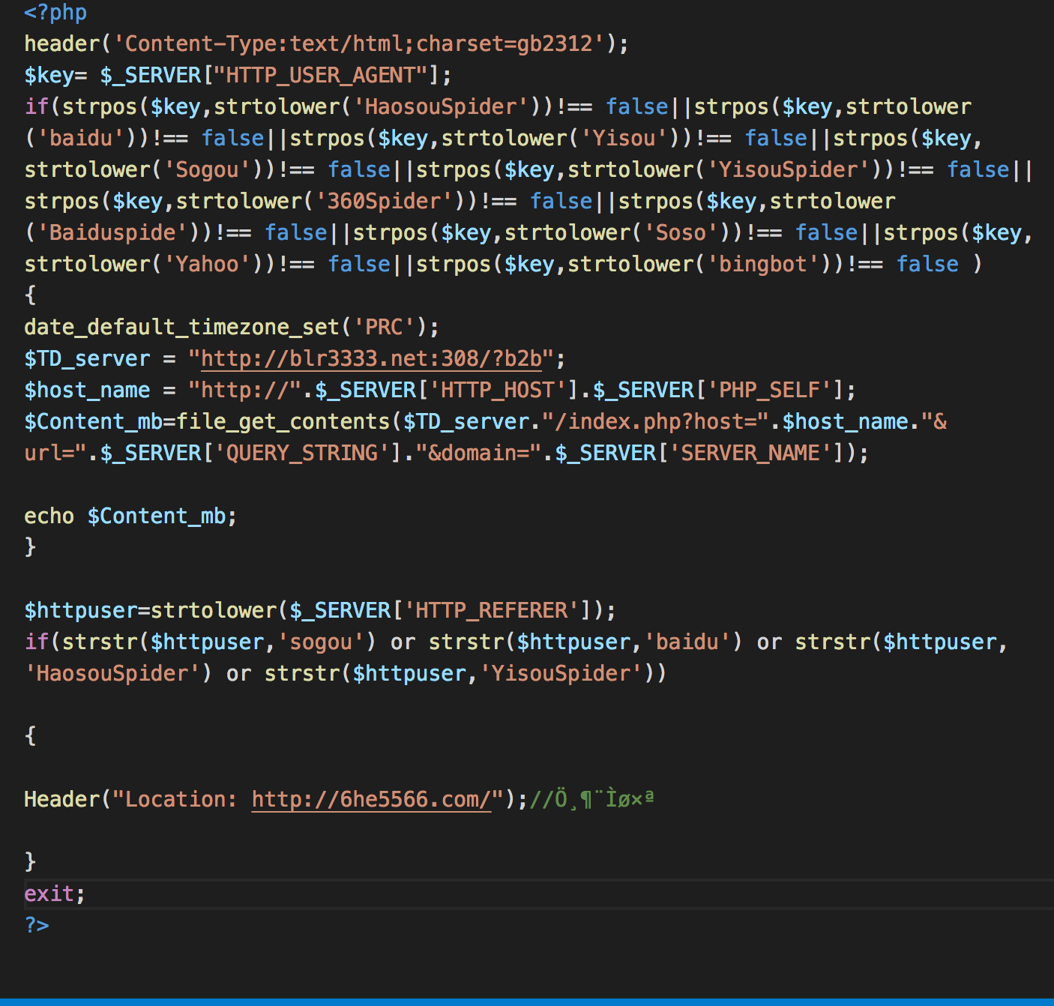Click the garbled green comment after Header
Image resolution: width=1054 pixels, height=1006 pixels.
pyautogui.click(x=591, y=799)
